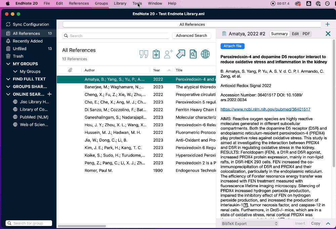Image resolution: width=336 pixels, height=229 pixels.
Task: Open the Tools menu
Action: tap(137, 3)
